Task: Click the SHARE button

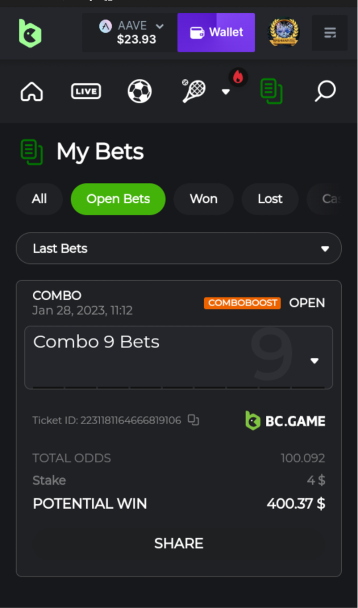Action: click(179, 544)
